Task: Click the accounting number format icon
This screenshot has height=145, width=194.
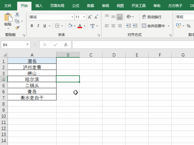Action: [x=179, y=26]
